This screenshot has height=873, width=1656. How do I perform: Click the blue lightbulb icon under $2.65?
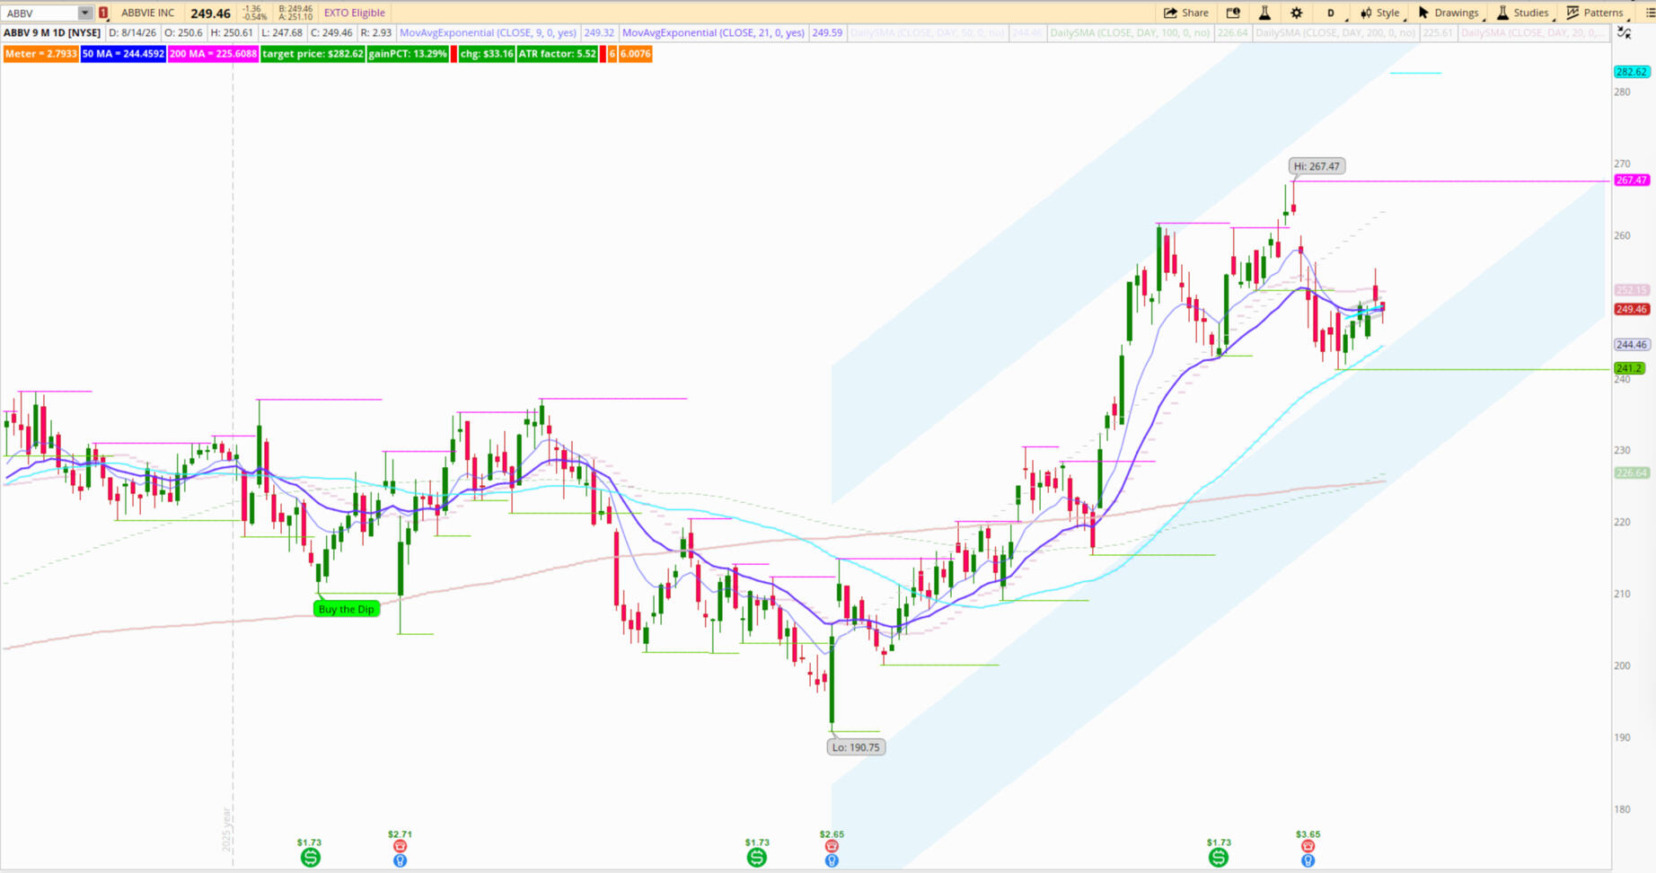coord(832,860)
